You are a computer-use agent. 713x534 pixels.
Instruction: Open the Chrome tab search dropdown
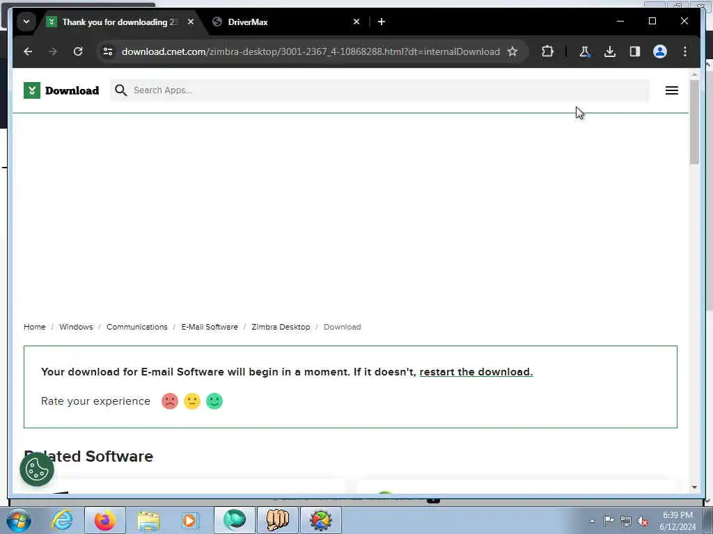[x=26, y=22]
